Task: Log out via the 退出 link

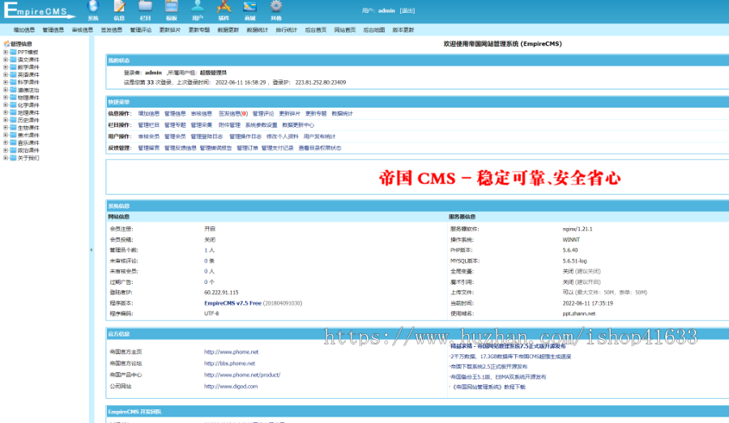Action: [x=407, y=11]
